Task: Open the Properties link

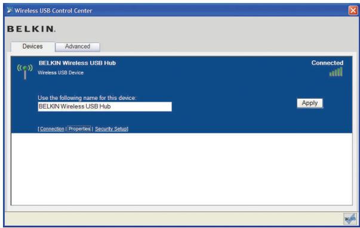Action: (79, 129)
